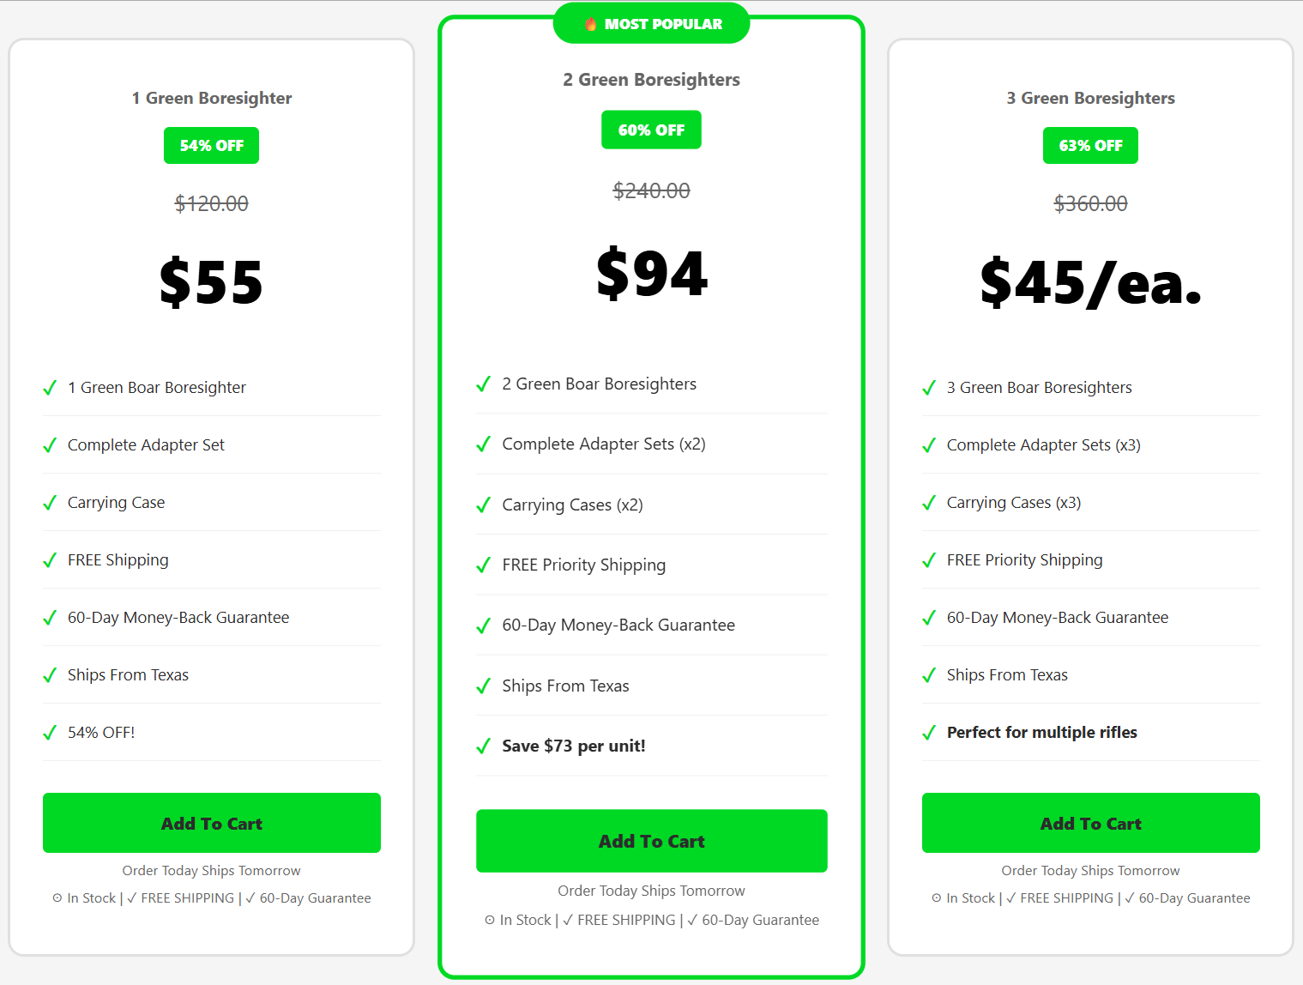Select the MOST POPULAR badge
Viewport: 1303px width, 985px height.
(x=652, y=24)
